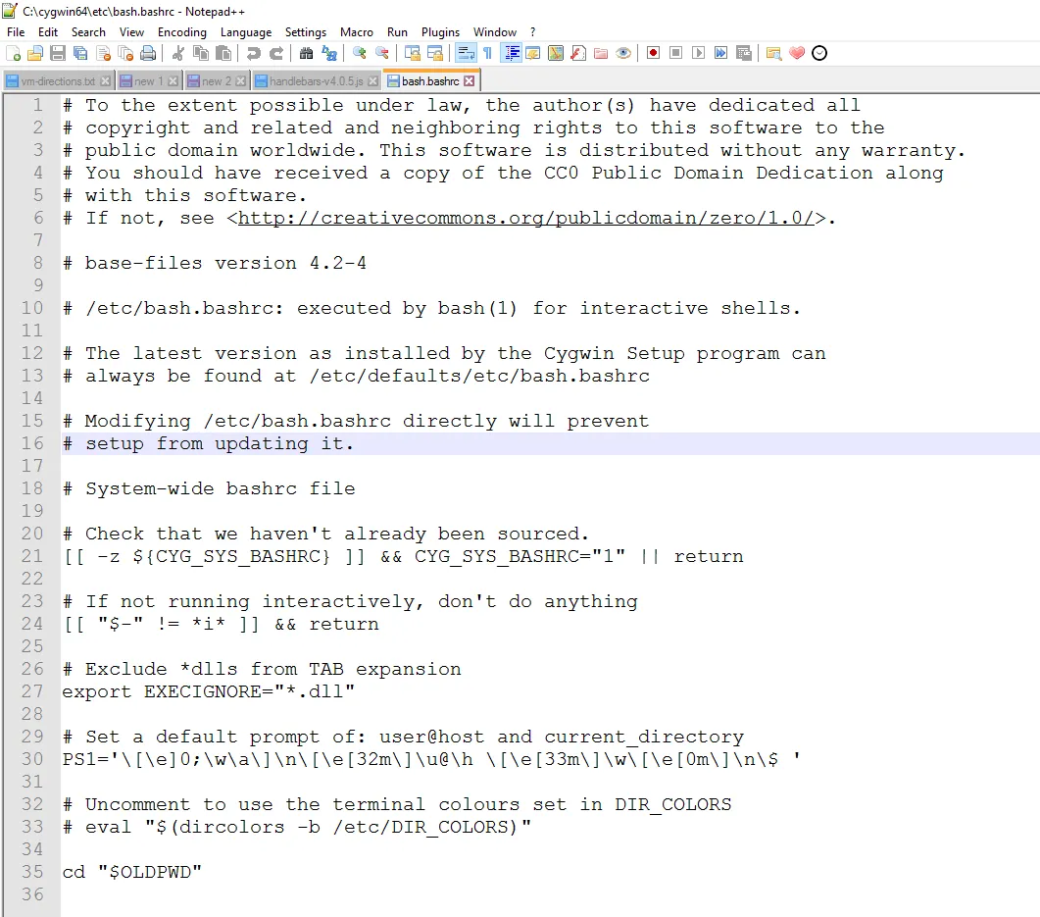This screenshot has width=1040, height=917.
Task: Open the Plugins menu
Action: click(440, 31)
